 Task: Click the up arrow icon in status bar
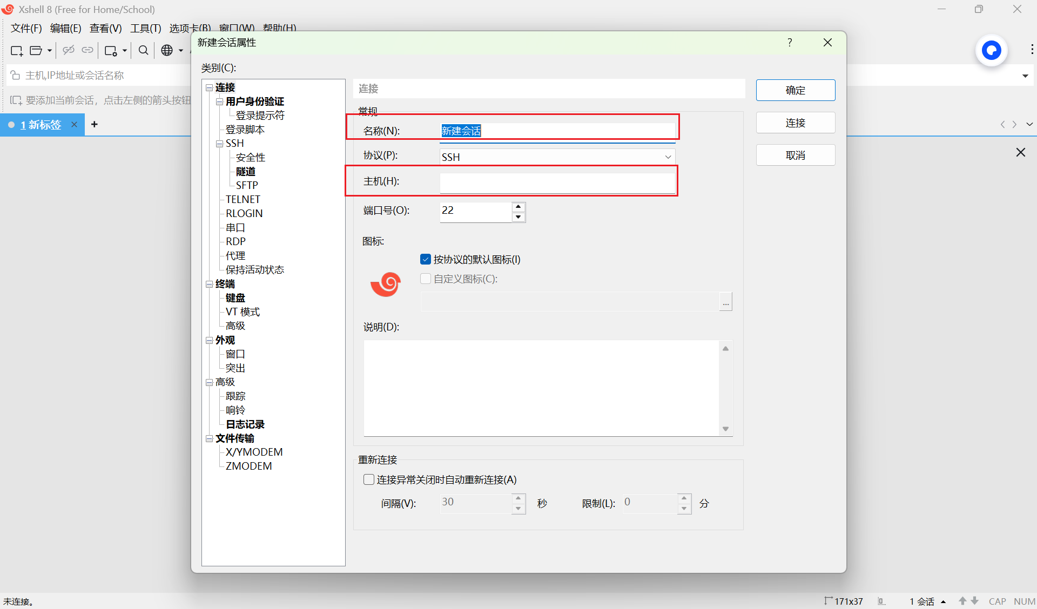pos(962,601)
